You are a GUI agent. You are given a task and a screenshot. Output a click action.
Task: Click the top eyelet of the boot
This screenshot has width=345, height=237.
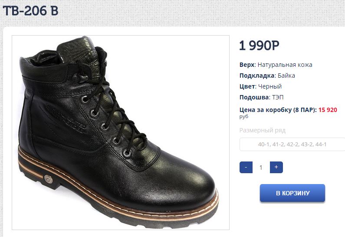[85, 99]
